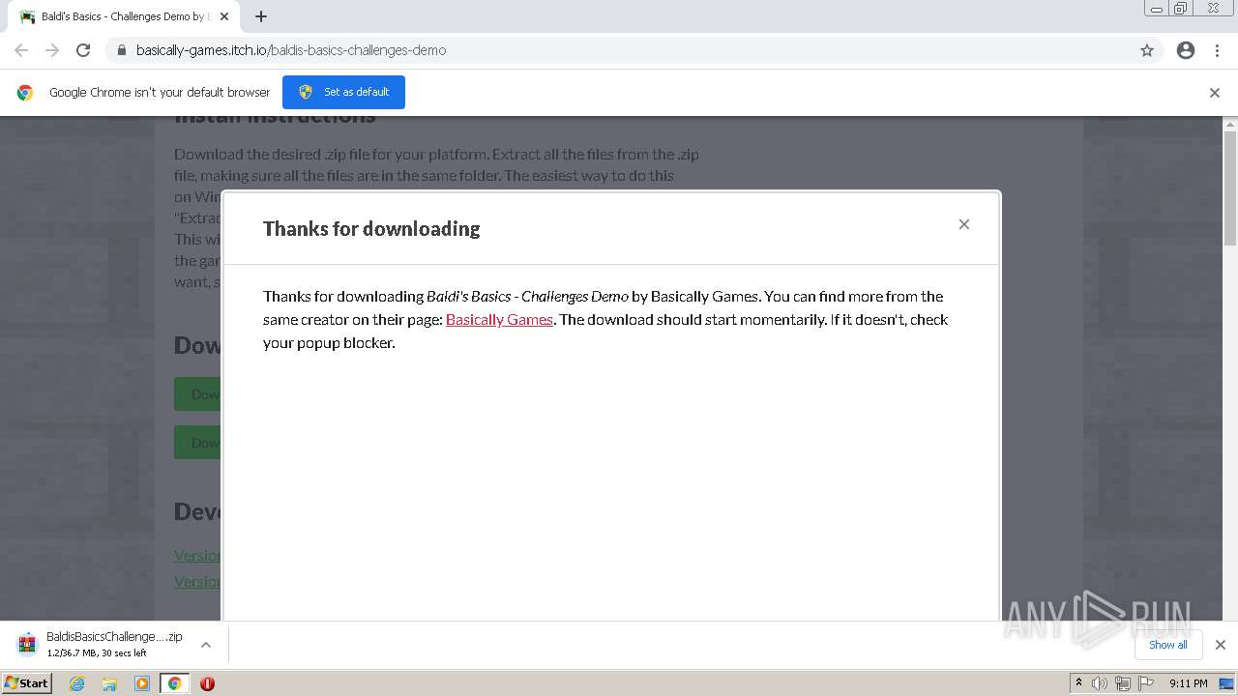Viewport: 1238px width, 696px height.
Task: Close the downloads bar
Action: (1221, 645)
